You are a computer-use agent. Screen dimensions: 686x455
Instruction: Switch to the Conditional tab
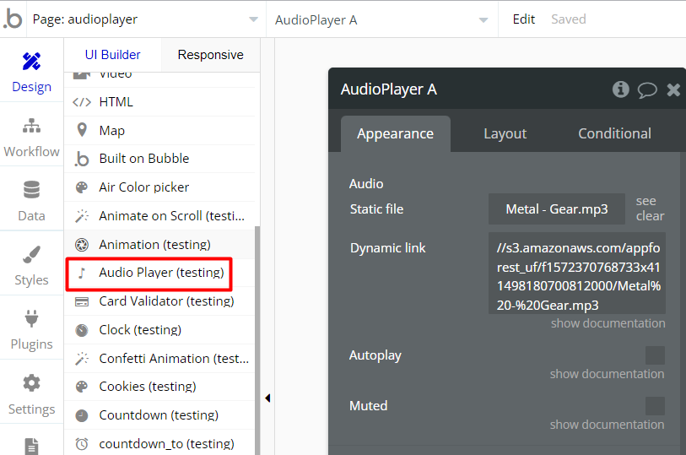coord(614,133)
